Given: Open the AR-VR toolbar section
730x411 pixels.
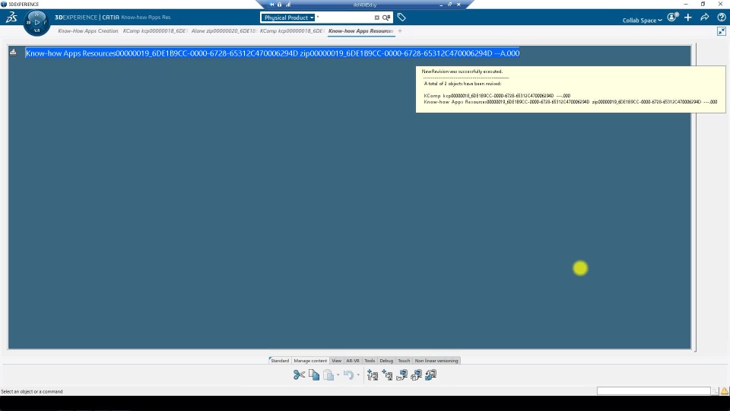Looking at the screenshot, I should [x=353, y=361].
